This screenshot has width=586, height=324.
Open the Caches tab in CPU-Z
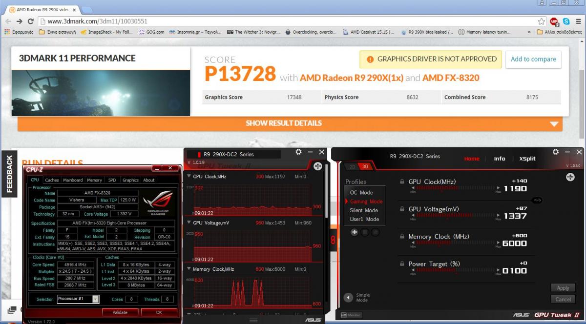point(52,180)
